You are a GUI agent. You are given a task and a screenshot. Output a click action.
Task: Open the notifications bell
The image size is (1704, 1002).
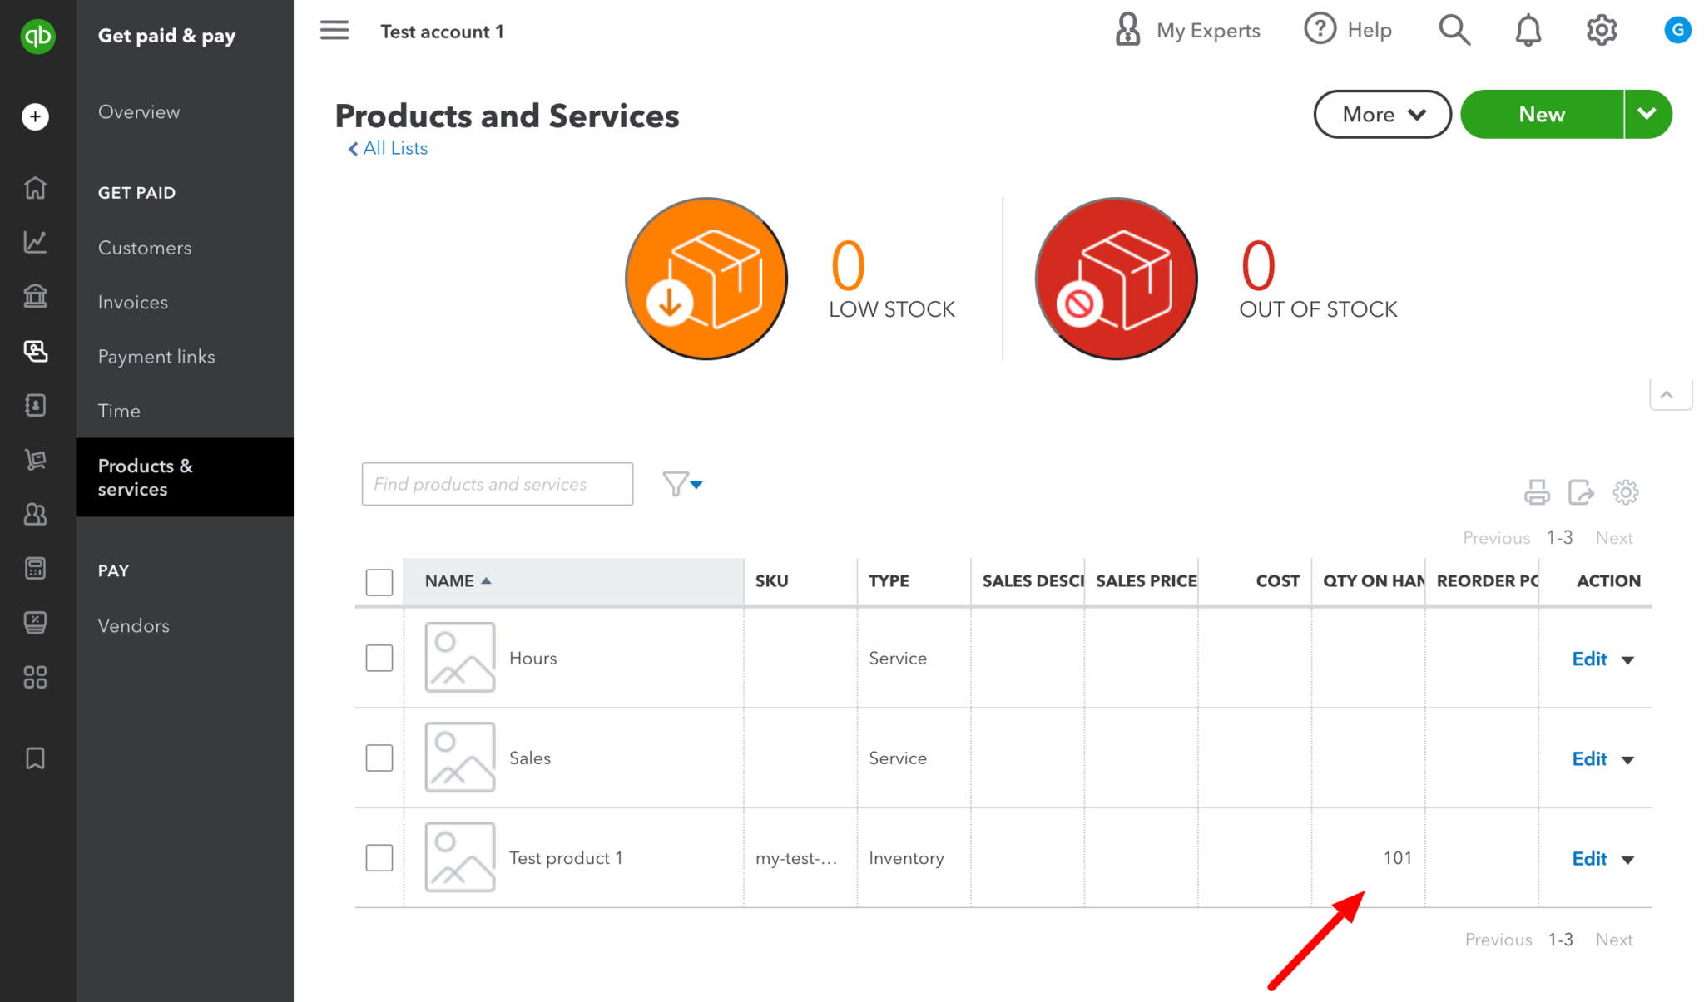1528,29
